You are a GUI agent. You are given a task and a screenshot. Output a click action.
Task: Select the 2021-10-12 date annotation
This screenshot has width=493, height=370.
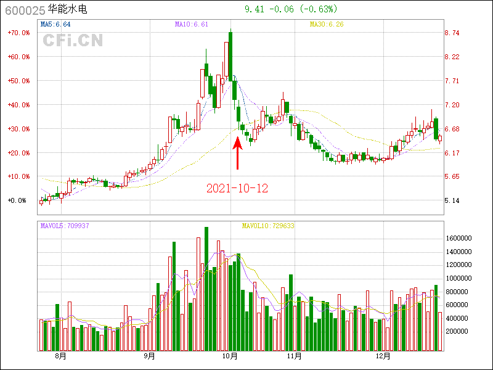(x=237, y=188)
